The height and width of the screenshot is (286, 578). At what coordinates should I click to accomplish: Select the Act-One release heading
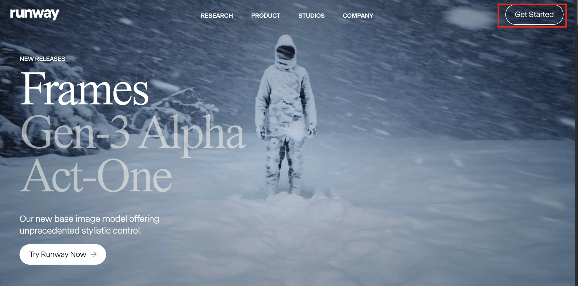[96, 176]
